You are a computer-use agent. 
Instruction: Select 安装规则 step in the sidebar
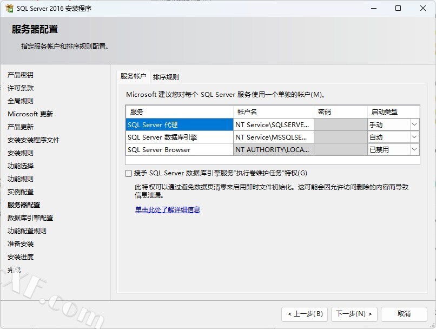point(21,153)
